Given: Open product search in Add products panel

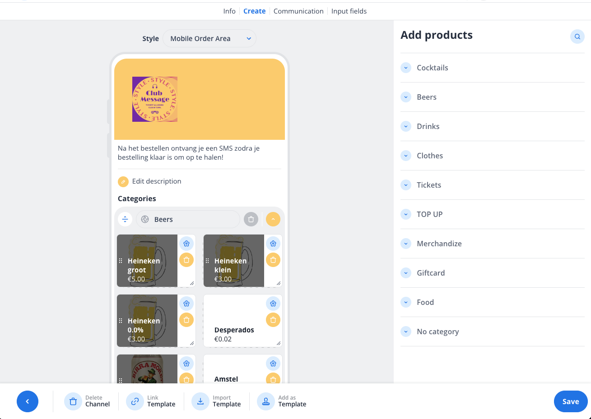Looking at the screenshot, I should [577, 37].
